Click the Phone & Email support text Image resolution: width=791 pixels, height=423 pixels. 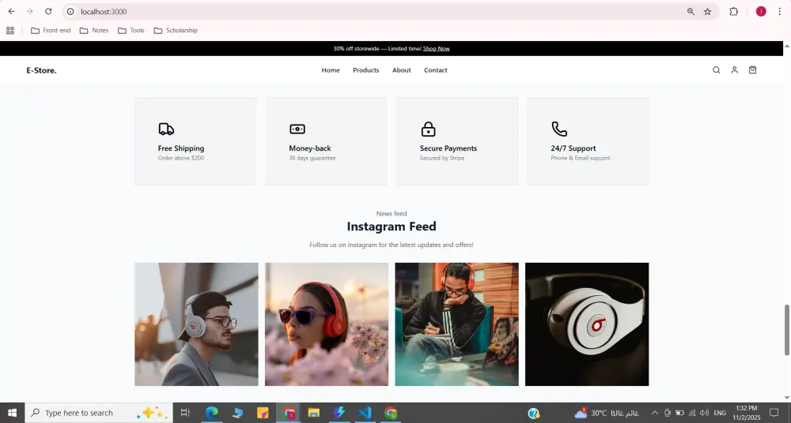(x=580, y=158)
